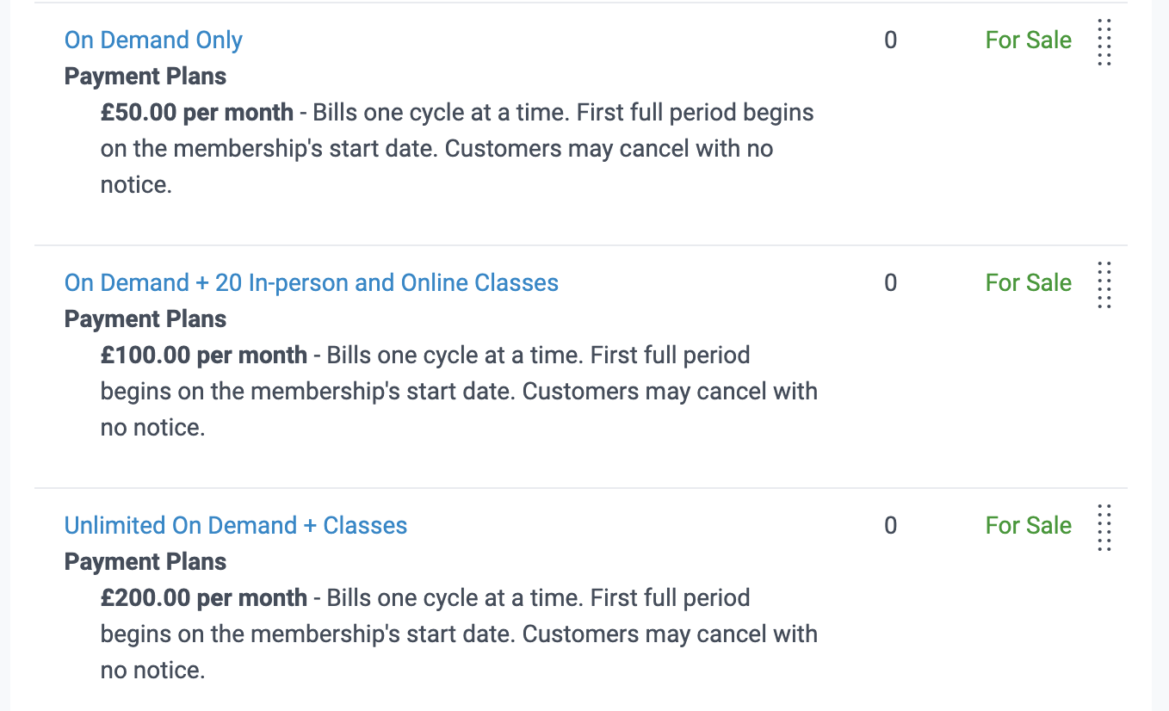This screenshot has width=1169, height=711.
Task: Open options via dotted handle on second membership row
Action: pos(1105,283)
